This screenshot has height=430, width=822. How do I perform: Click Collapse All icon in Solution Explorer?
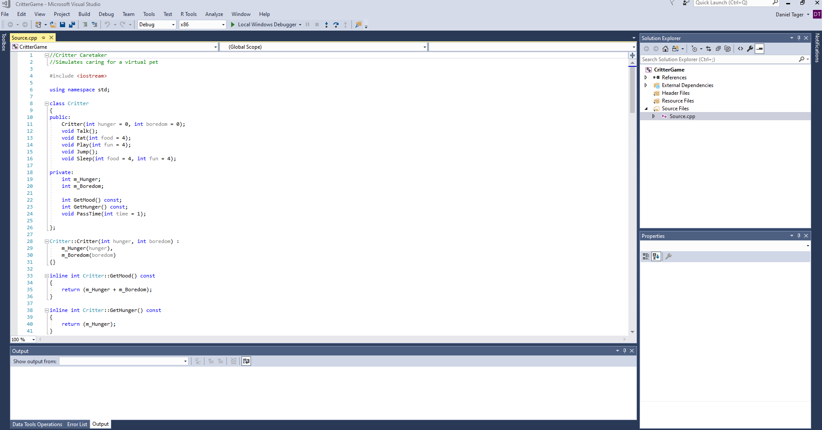tap(718, 49)
